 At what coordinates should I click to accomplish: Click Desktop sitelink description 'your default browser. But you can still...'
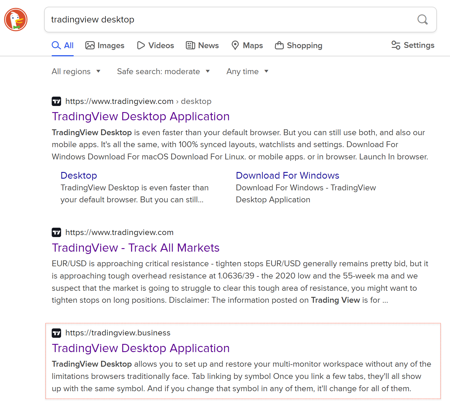coord(132,200)
